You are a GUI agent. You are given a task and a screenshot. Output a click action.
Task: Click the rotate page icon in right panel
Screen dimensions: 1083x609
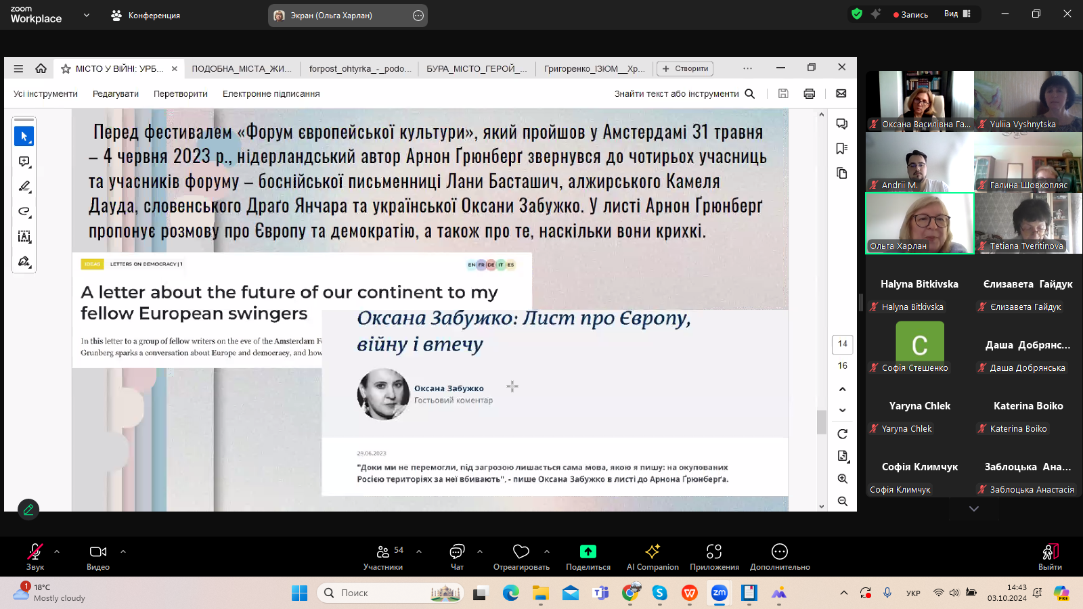tap(842, 434)
